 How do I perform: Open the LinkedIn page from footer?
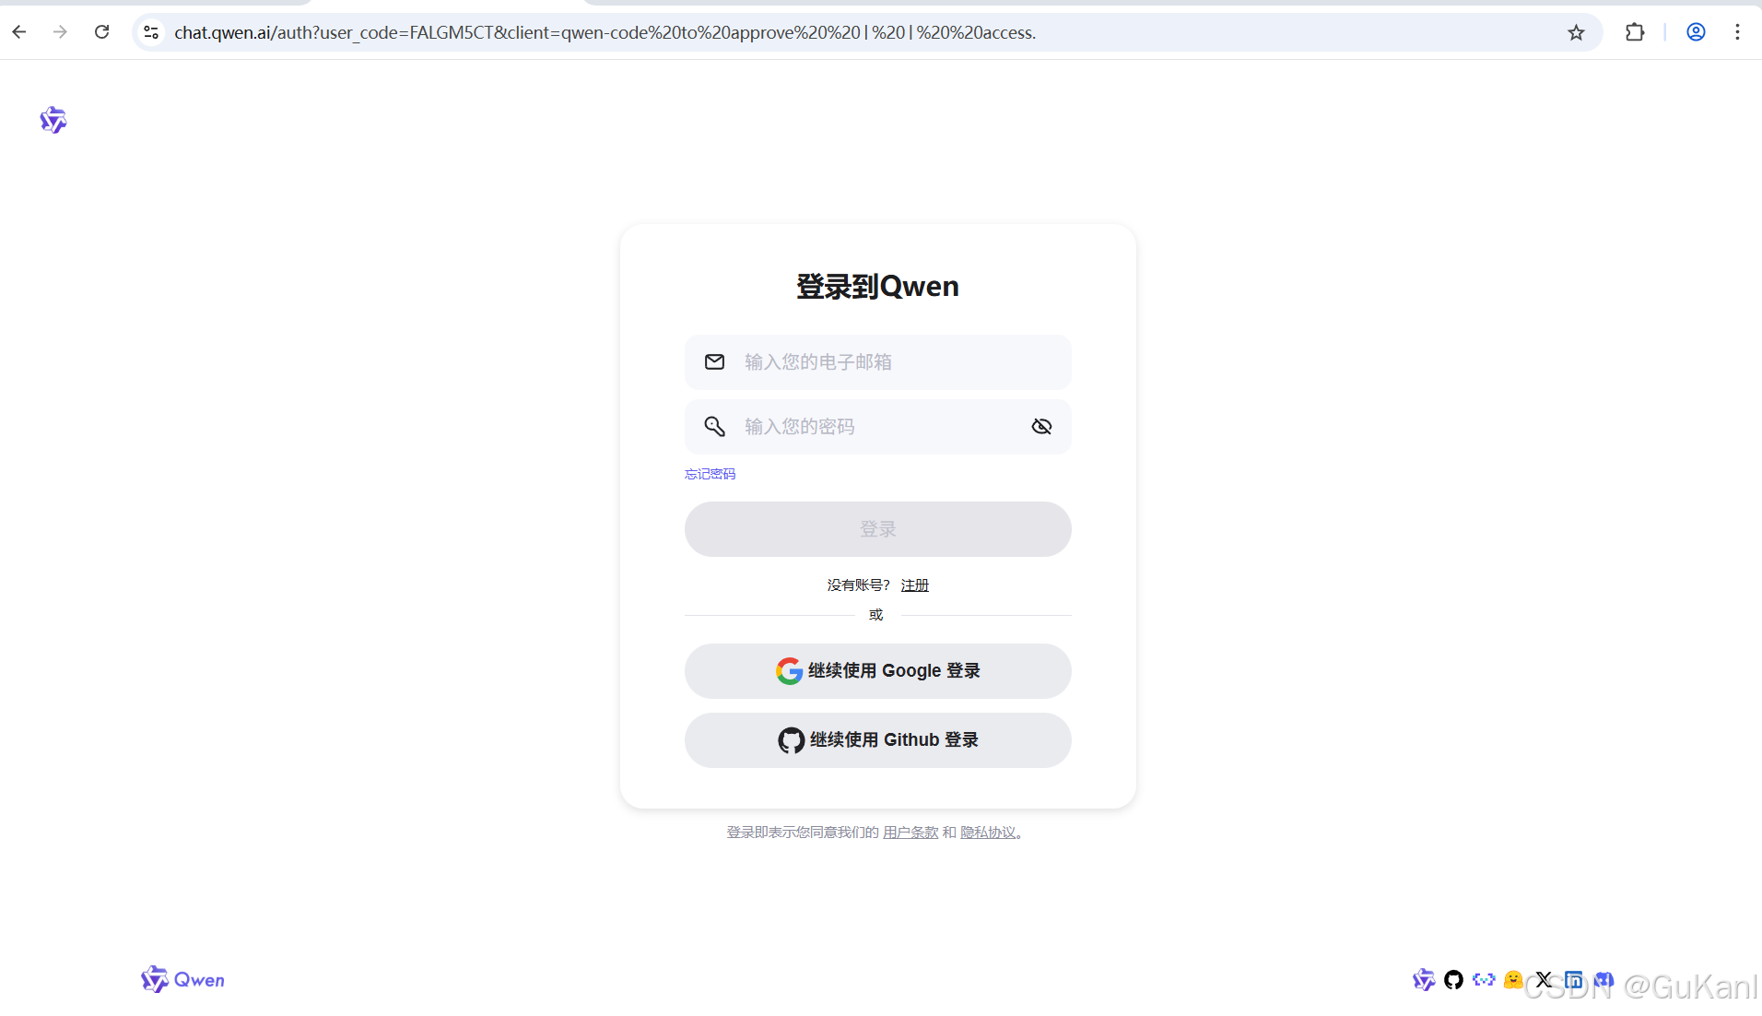point(1574,979)
